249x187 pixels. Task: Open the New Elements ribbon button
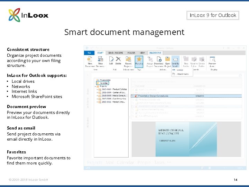pyautogui.click(x=100, y=62)
